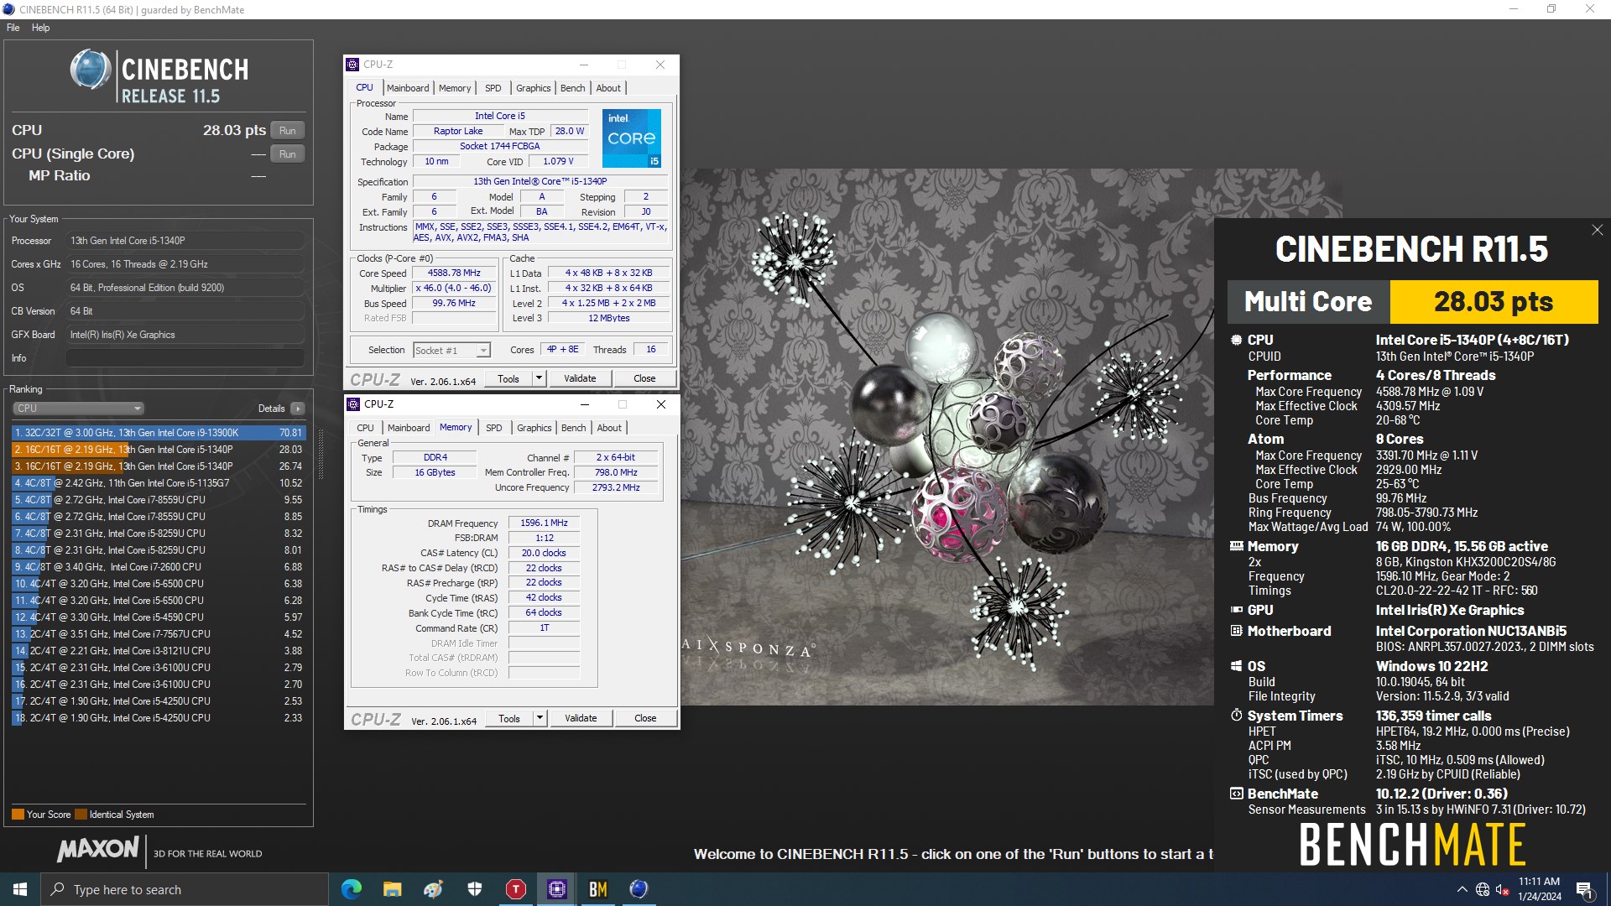
Task: Click the BenchMate version icon
Action: (1236, 794)
